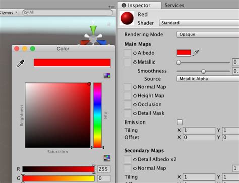Screen dimensions: 239x183
Task: Click the eyedropper next to Albedo swatch
Action: click(196, 53)
